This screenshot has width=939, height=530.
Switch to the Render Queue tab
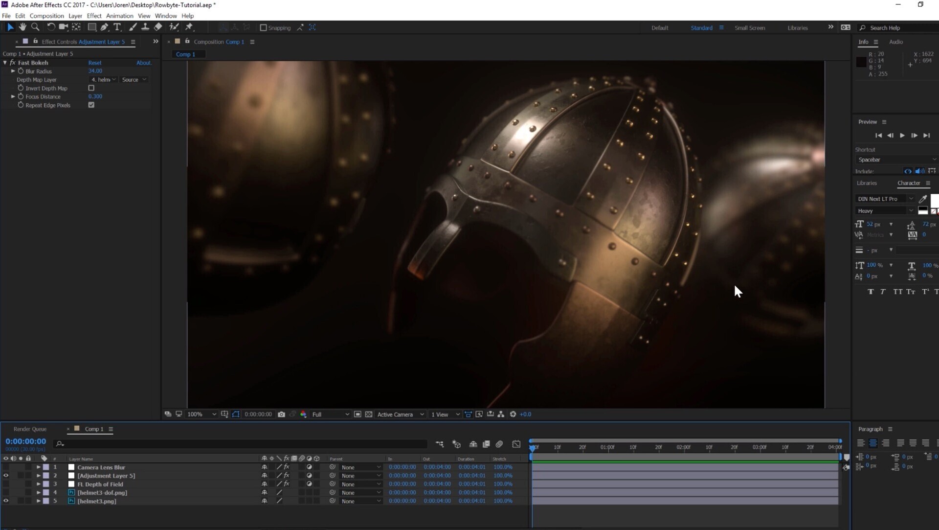point(30,429)
